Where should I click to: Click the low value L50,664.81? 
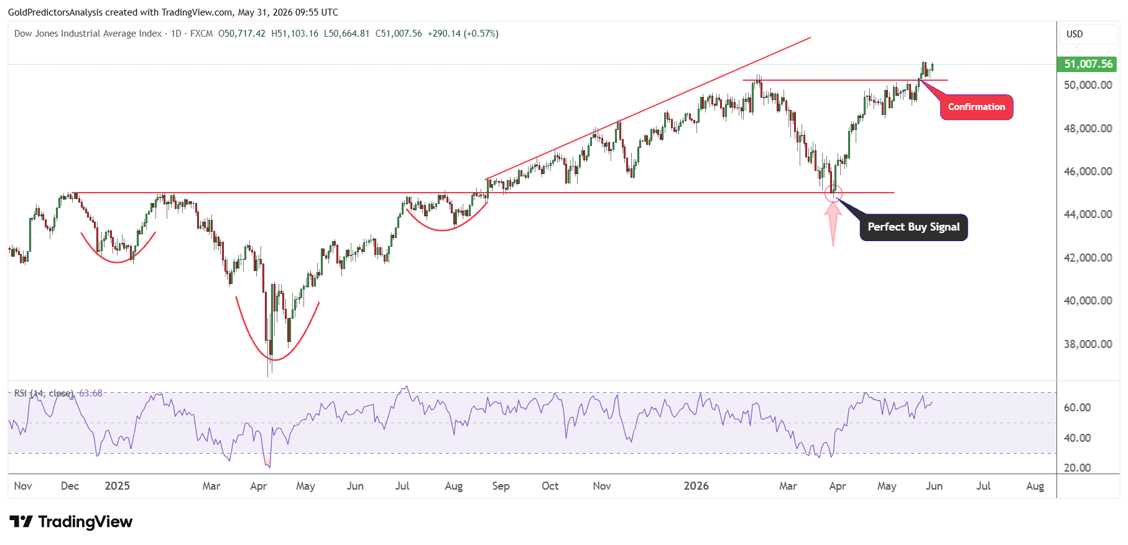(x=346, y=34)
